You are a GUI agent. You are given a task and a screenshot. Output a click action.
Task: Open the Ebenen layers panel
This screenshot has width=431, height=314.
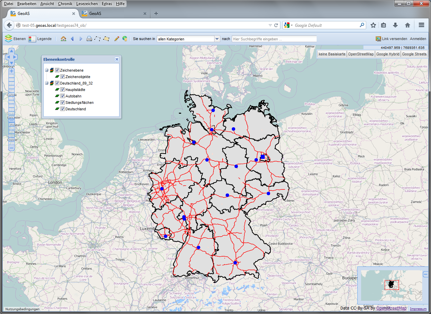[x=15, y=39]
